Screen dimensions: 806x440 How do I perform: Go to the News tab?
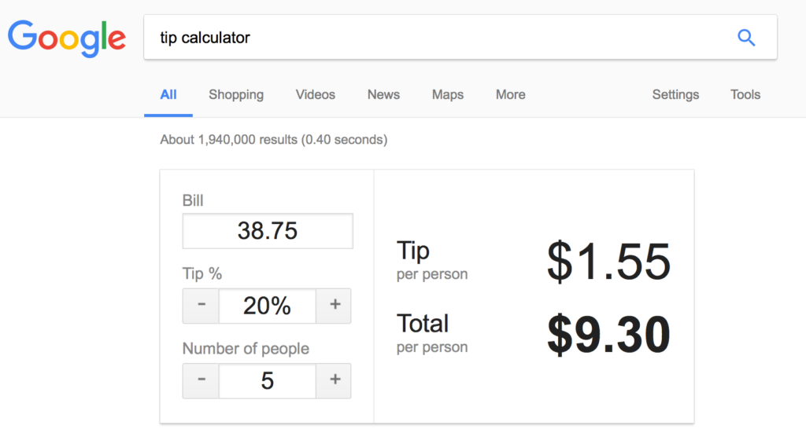[x=383, y=95]
